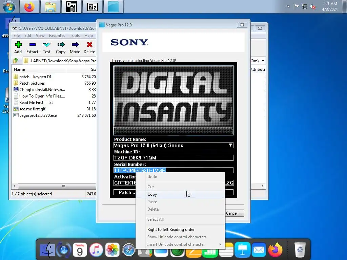Open the Windows Start orb
This screenshot has height=260, width=347.
point(9,7)
